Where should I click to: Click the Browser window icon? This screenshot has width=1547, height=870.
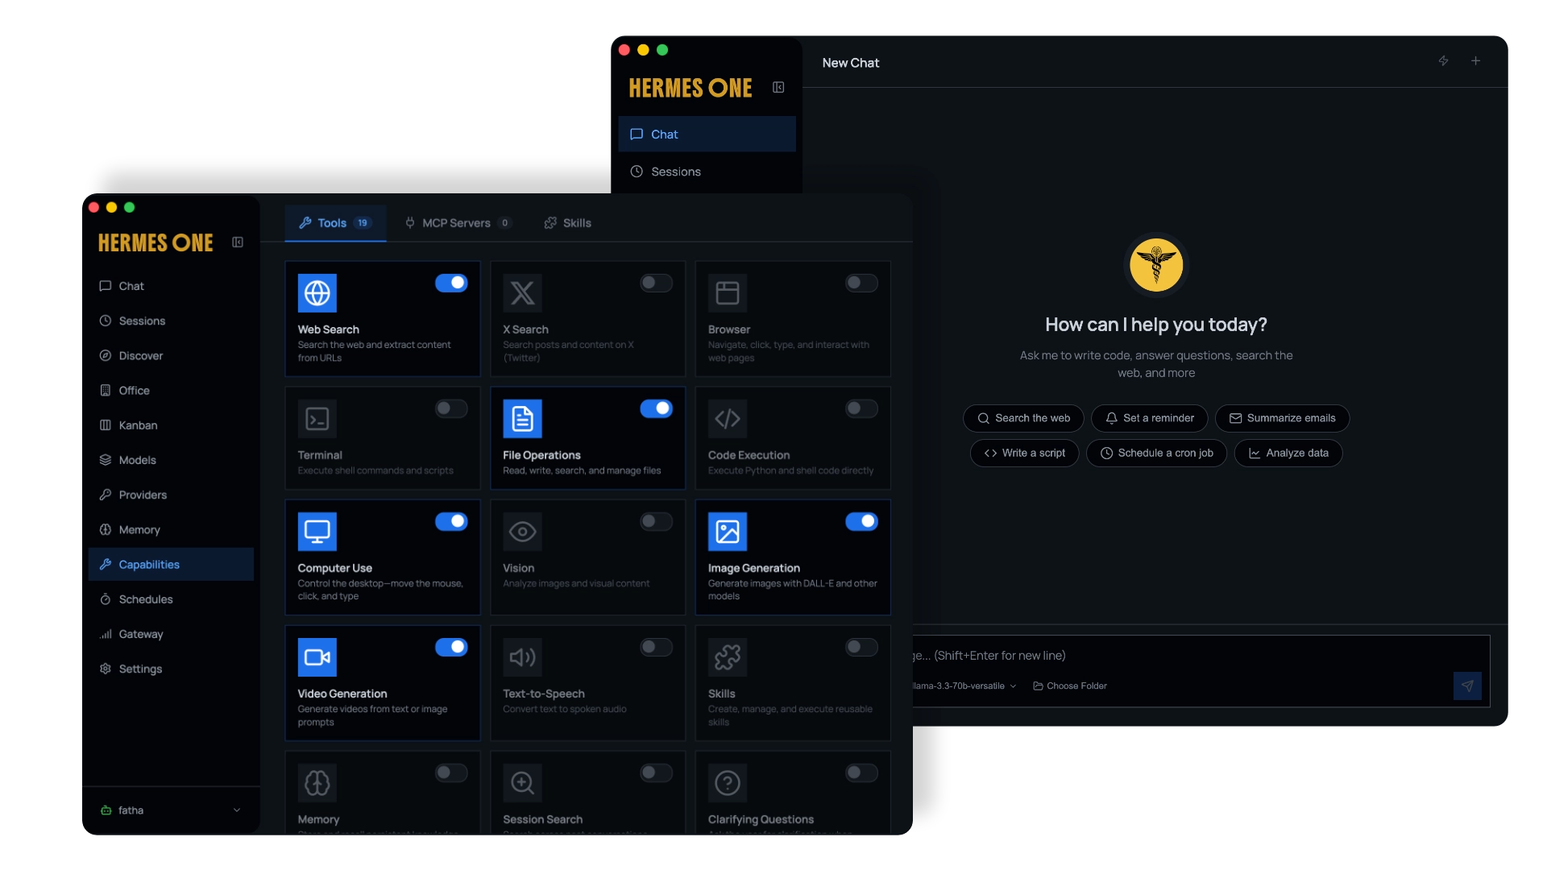[x=728, y=292]
